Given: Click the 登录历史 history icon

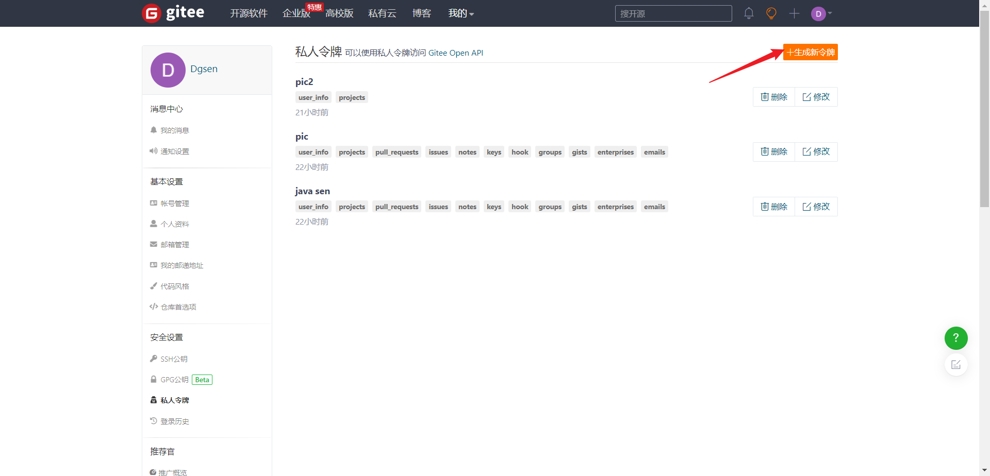Looking at the screenshot, I should pos(153,420).
